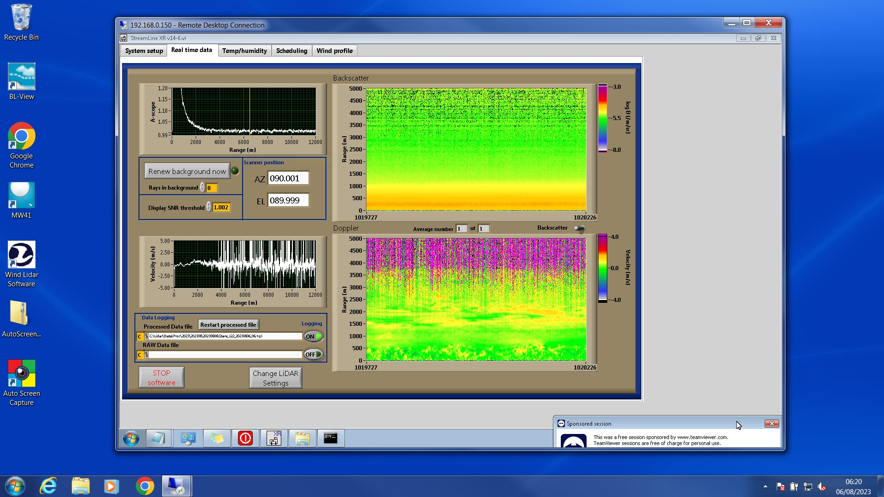Screen dimensions: 884x497
Task: Open Sticky Notes in the remote taskbar
Action: [217, 438]
